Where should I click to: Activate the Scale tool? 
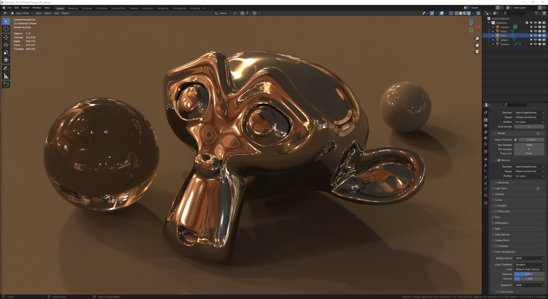click(6, 52)
